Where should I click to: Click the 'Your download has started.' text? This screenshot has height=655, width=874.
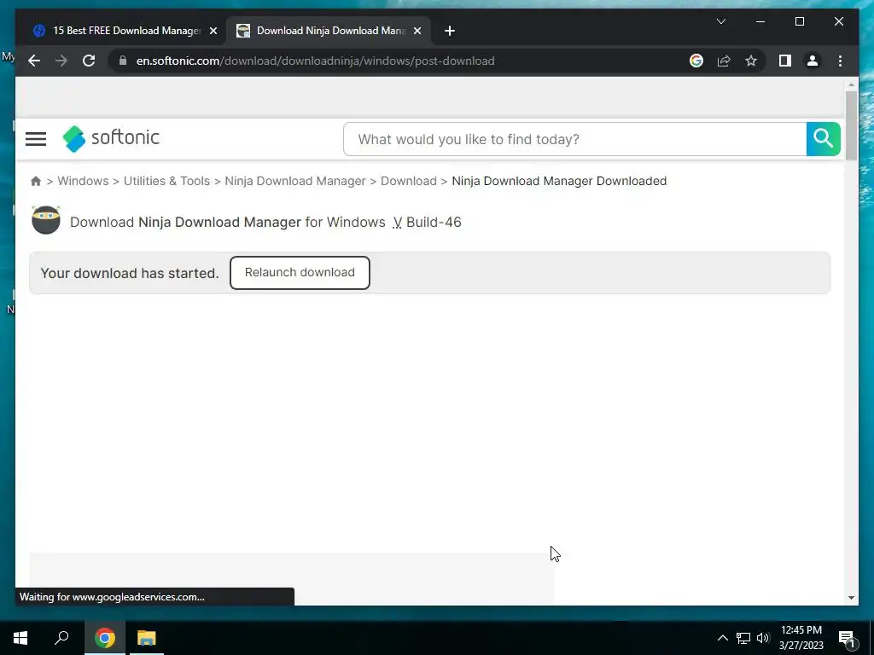coord(130,274)
